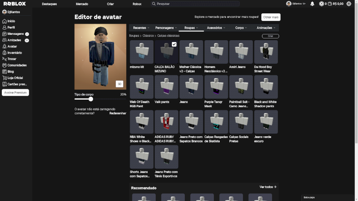The width and height of the screenshot is (358, 201).
Task: Click the Obter mais button
Action: tap(271, 17)
